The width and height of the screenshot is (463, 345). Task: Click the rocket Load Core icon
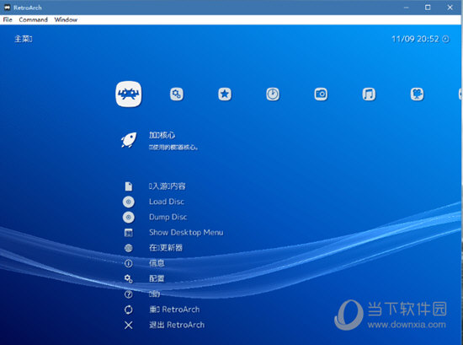(129, 140)
